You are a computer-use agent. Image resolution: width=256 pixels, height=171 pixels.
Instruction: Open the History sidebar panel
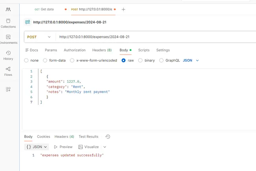click(8, 55)
